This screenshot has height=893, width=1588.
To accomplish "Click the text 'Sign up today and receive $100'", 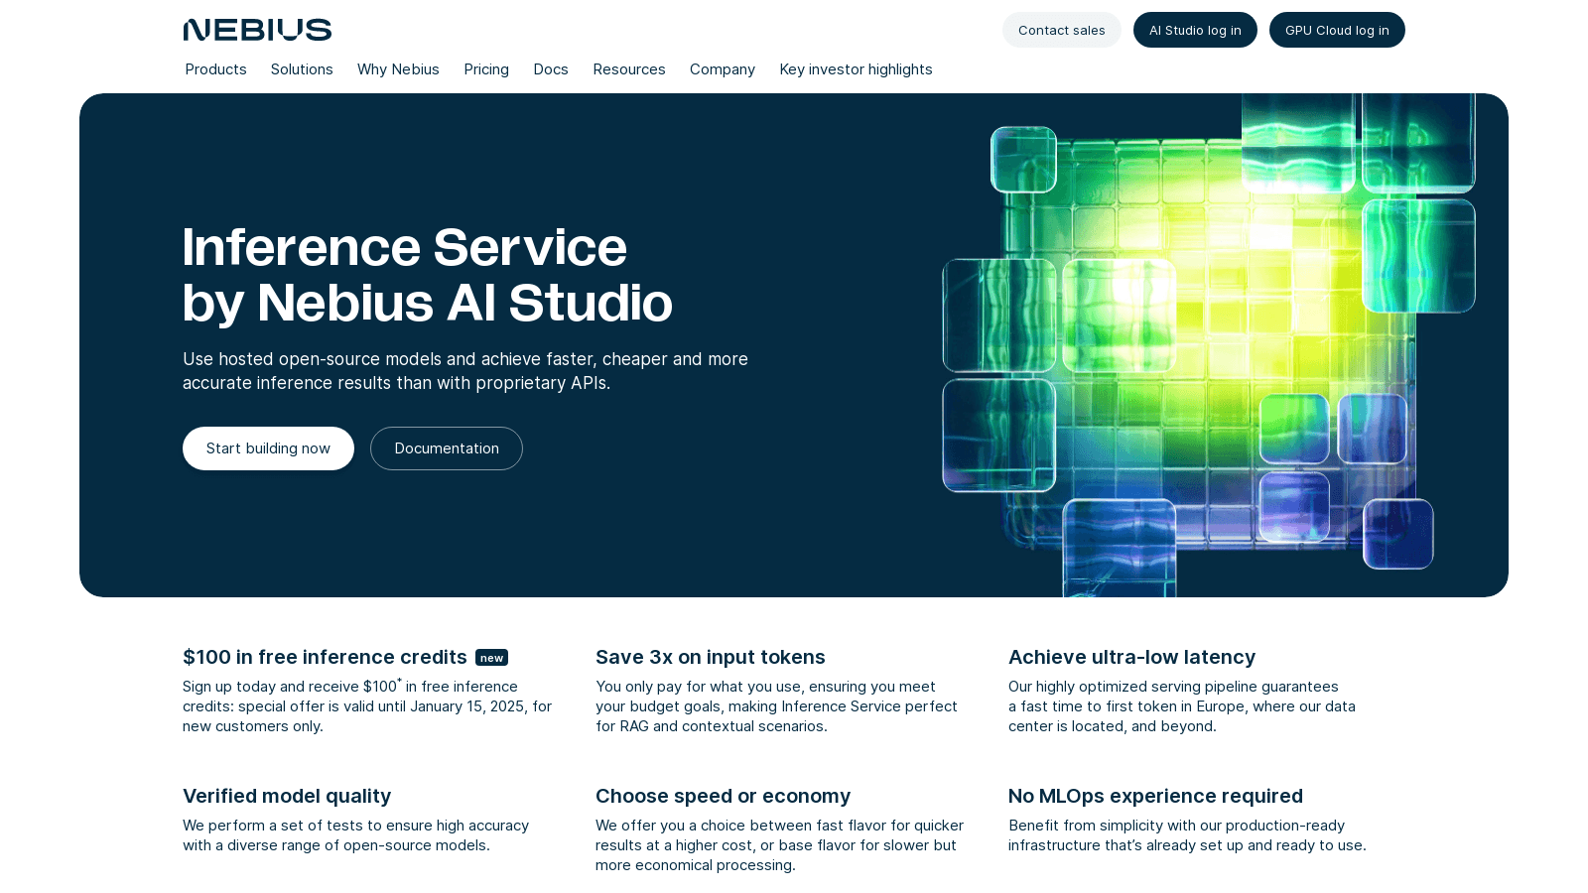I will [x=290, y=687].
